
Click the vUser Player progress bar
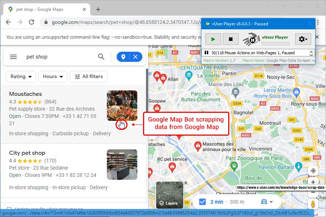[276, 44]
